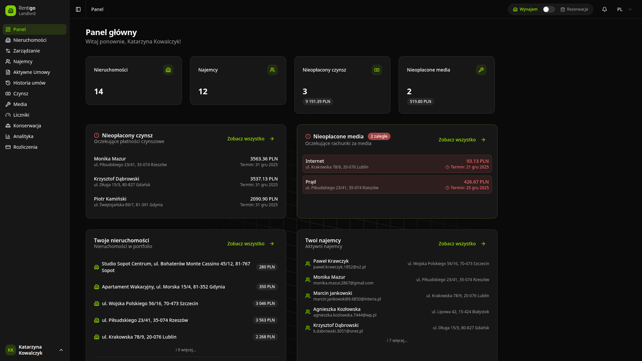Click the Rentigo logo icon
Screen dimensions: 642x361
pyautogui.click(x=11, y=11)
